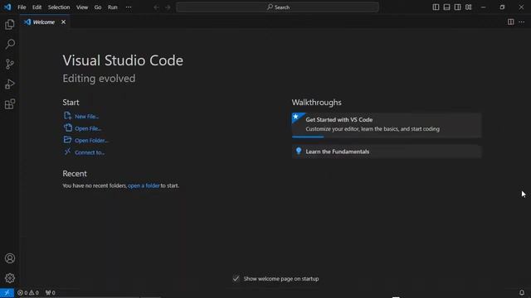The image size is (531, 298).
Task: Click the Connect to remote icon under Start
Action: point(67,151)
